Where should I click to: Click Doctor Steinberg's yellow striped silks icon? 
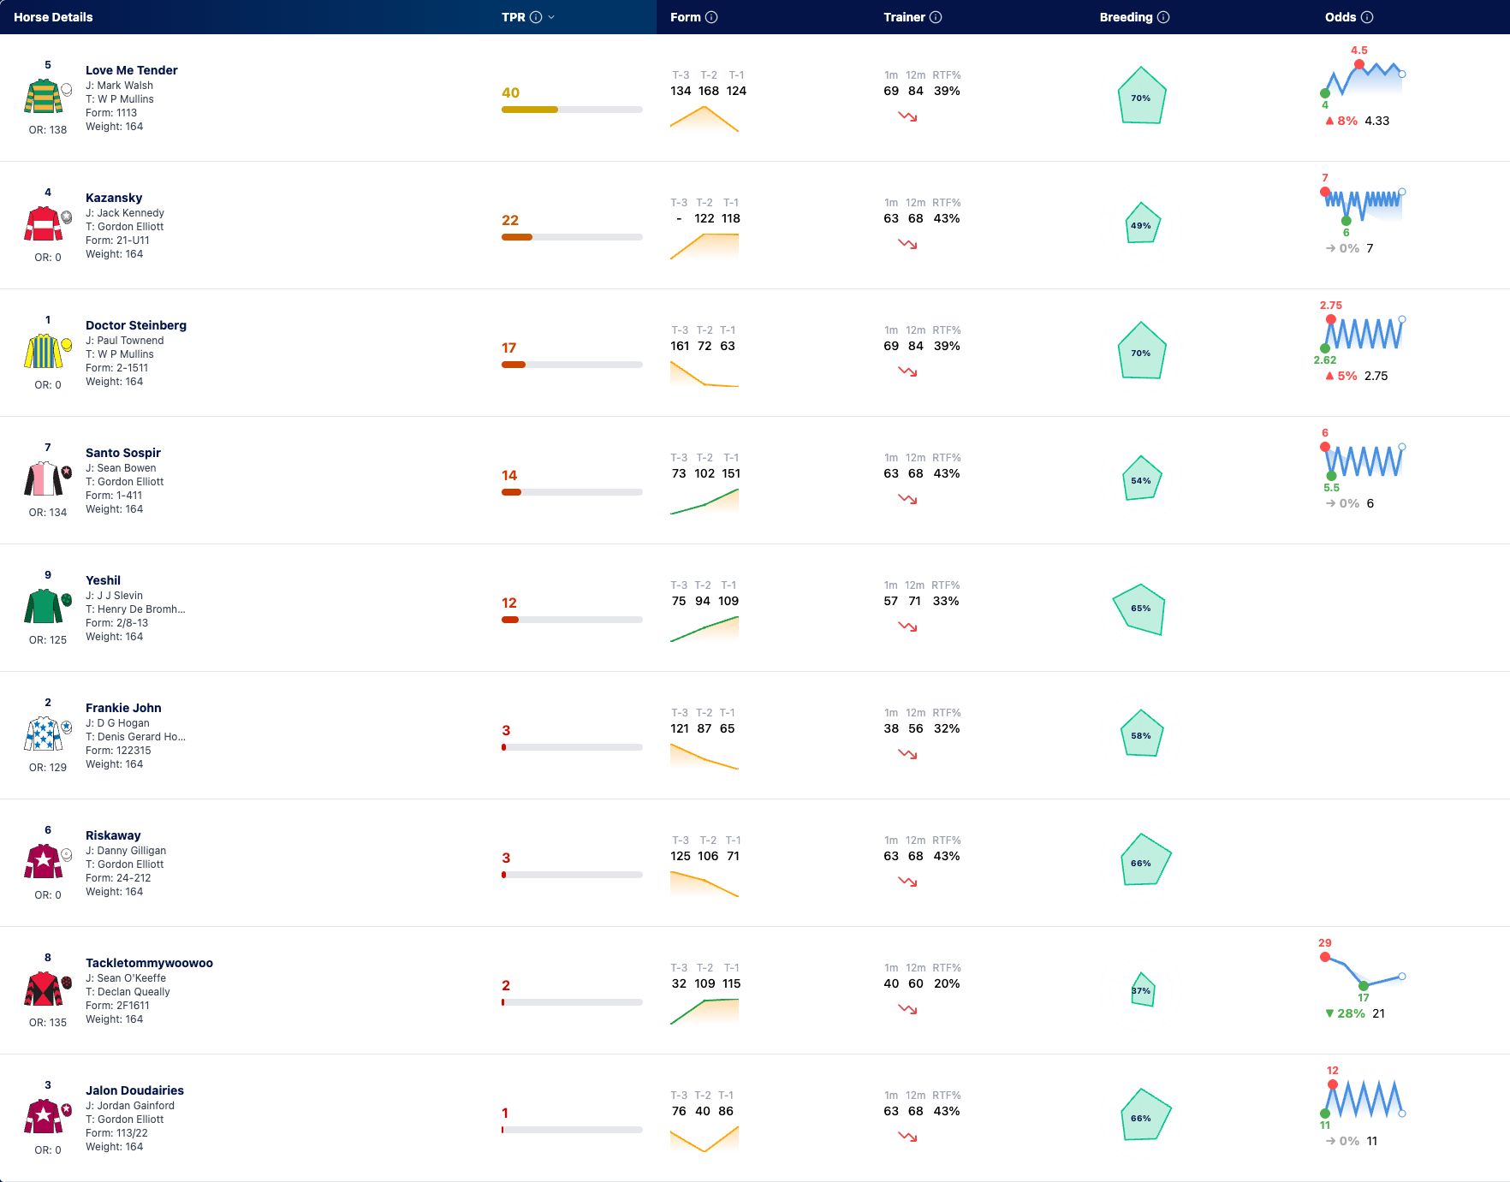[44, 351]
